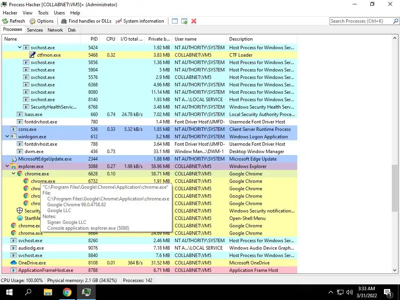Click the Refresh toolbar button
Viewport: 400px width, 300px height.
coord(14,21)
